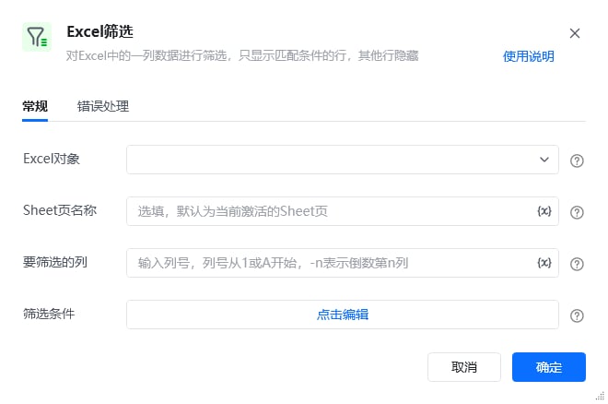The width and height of the screenshot is (608, 404).
Task: Show help for 筛选条件 field
Action: coord(577,315)
